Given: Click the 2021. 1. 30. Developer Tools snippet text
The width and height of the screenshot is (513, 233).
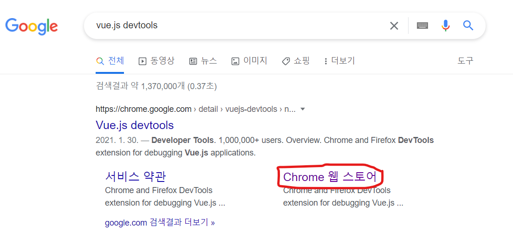Looking at the screenshot, I should click(265, 147).
